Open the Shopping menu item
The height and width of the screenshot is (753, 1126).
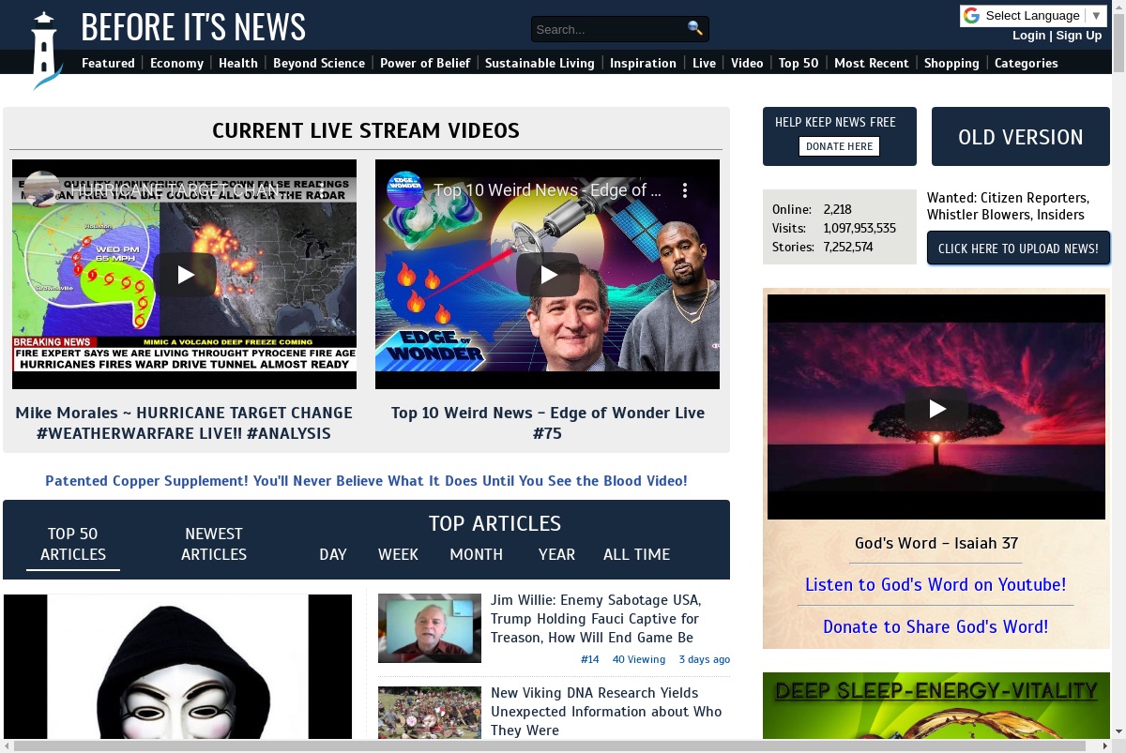(951, 63)
